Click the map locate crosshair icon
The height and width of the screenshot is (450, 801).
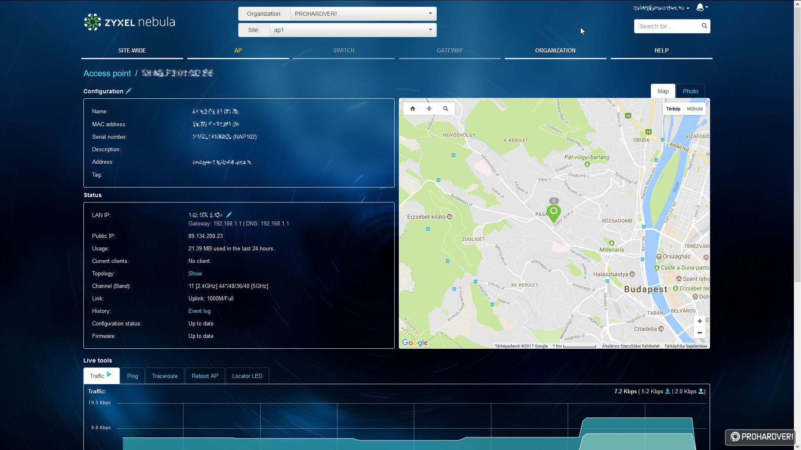[429, 109]
